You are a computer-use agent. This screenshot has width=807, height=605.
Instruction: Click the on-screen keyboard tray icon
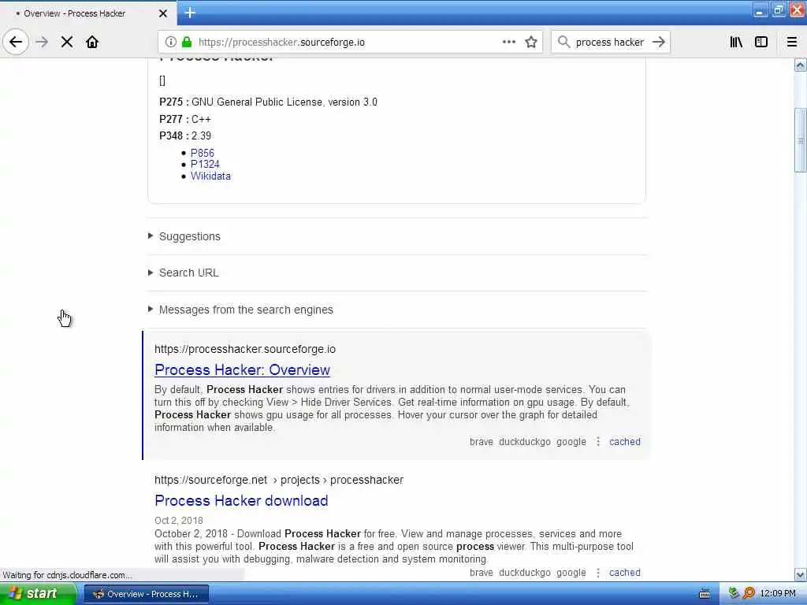tap(705, 594)
